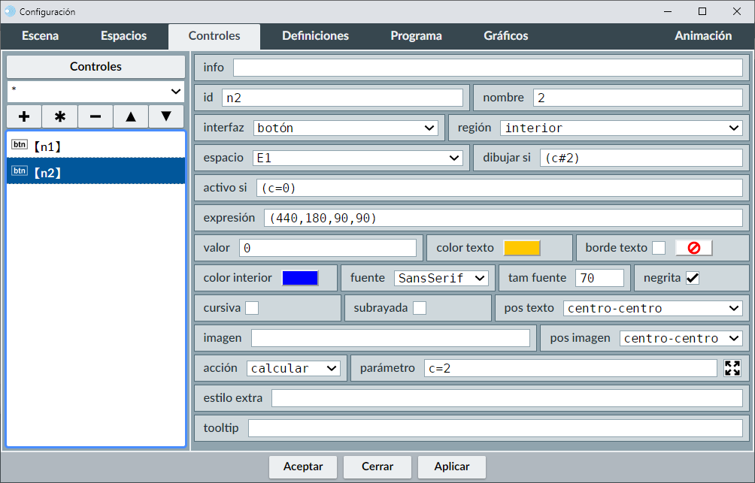Move control up with up arrow
The image size is (755, 483).
click(x=131, y=117)
